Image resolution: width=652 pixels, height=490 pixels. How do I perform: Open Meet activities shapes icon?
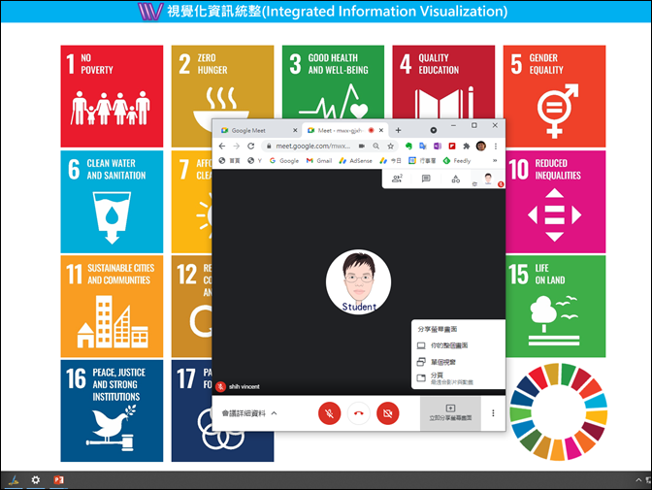(456, 180)
